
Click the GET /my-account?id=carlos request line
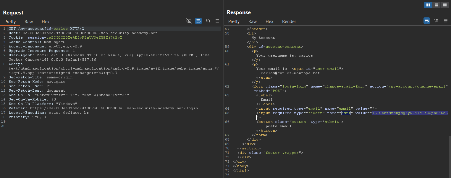(x=46, y=29)
